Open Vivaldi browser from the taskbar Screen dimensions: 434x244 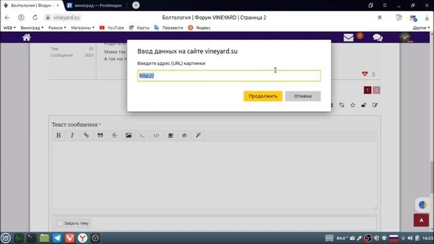coord(70,238)
